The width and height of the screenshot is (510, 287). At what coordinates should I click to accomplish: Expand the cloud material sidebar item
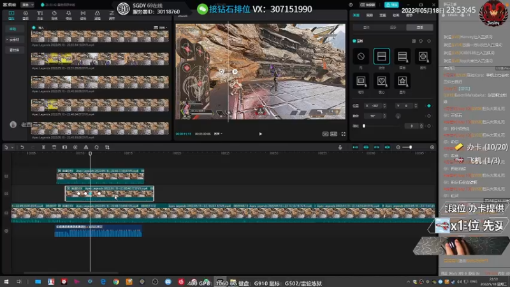pyautogui.click(x=14, y=40)
